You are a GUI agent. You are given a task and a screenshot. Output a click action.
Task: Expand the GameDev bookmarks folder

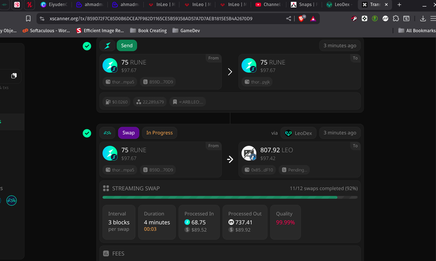(x=186, y=31)
